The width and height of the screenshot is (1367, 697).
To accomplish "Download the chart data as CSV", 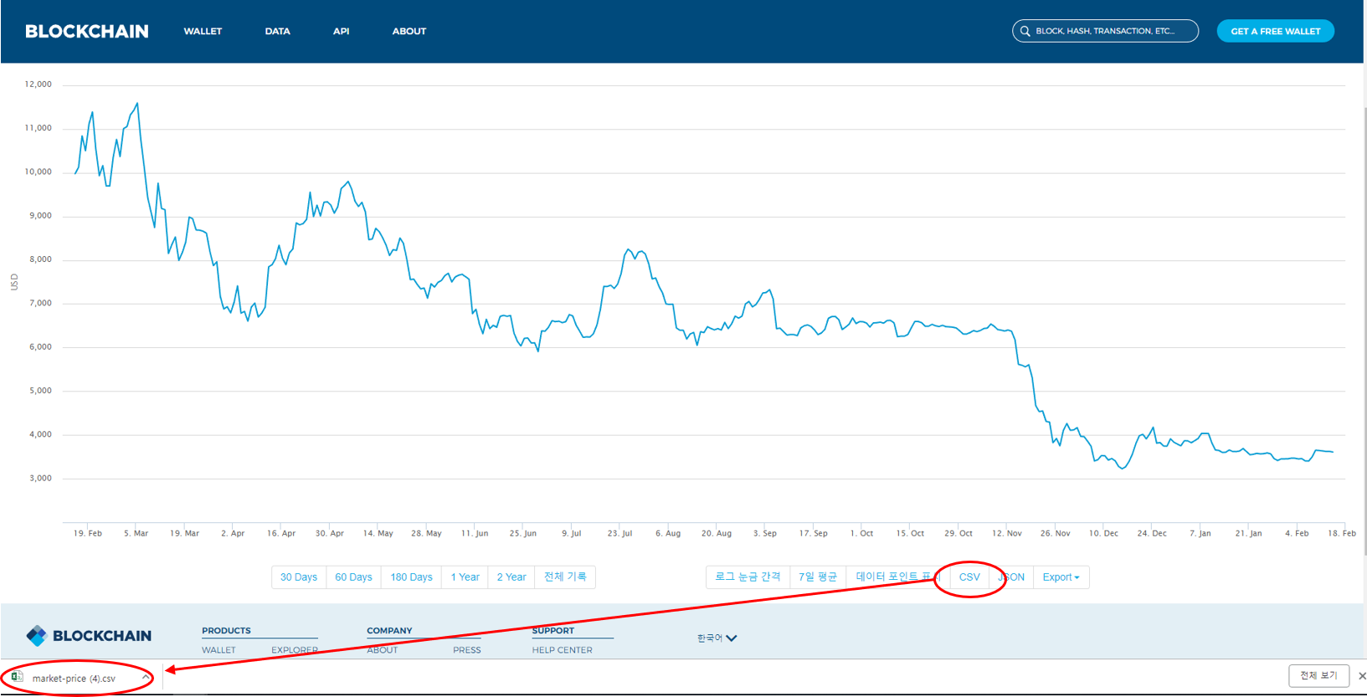I will click(969, 577).
